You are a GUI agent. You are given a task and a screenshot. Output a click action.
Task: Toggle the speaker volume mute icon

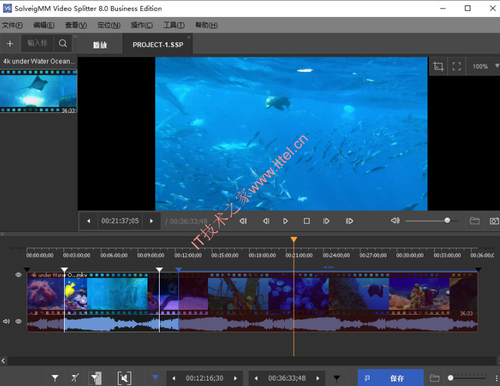395,221
